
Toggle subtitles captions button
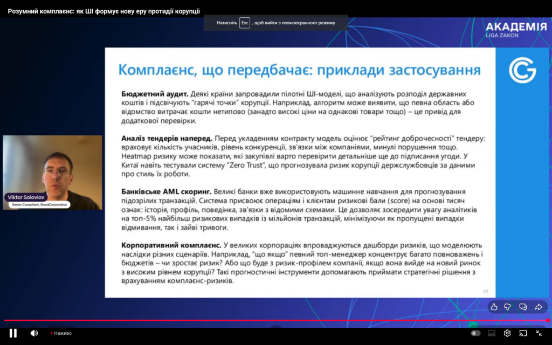491,333
